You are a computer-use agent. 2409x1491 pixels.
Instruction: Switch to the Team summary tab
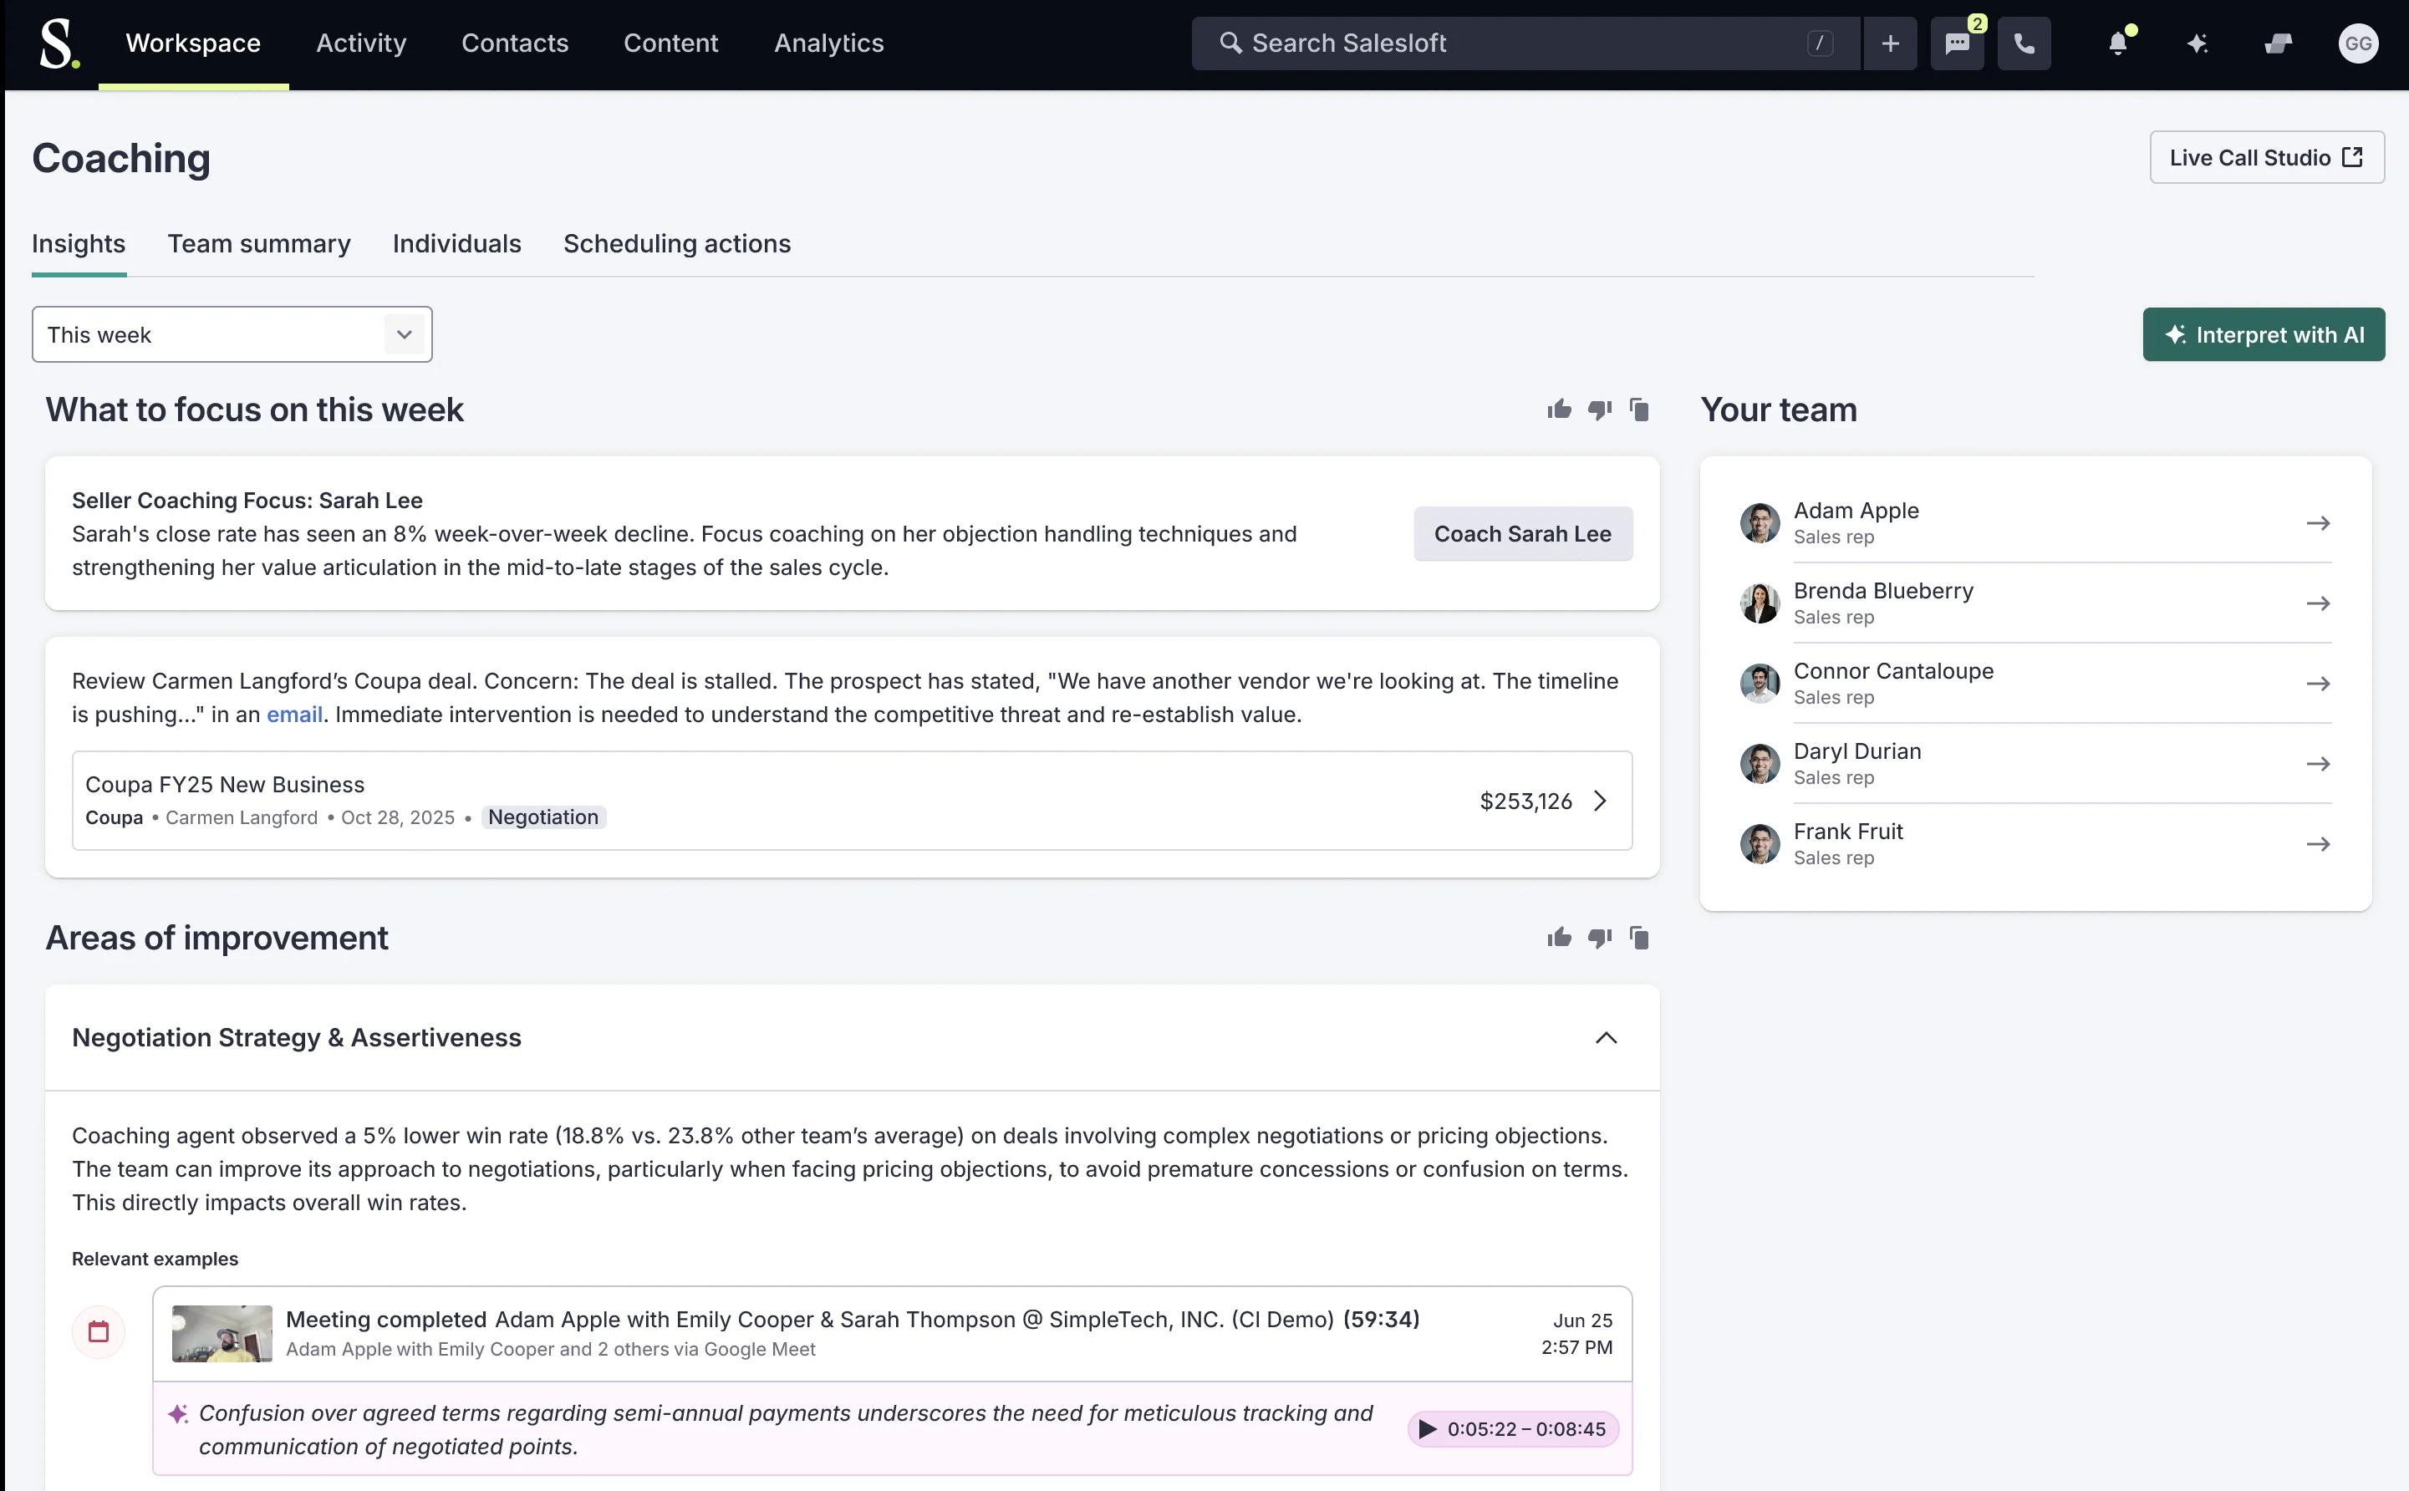point(258,243)
